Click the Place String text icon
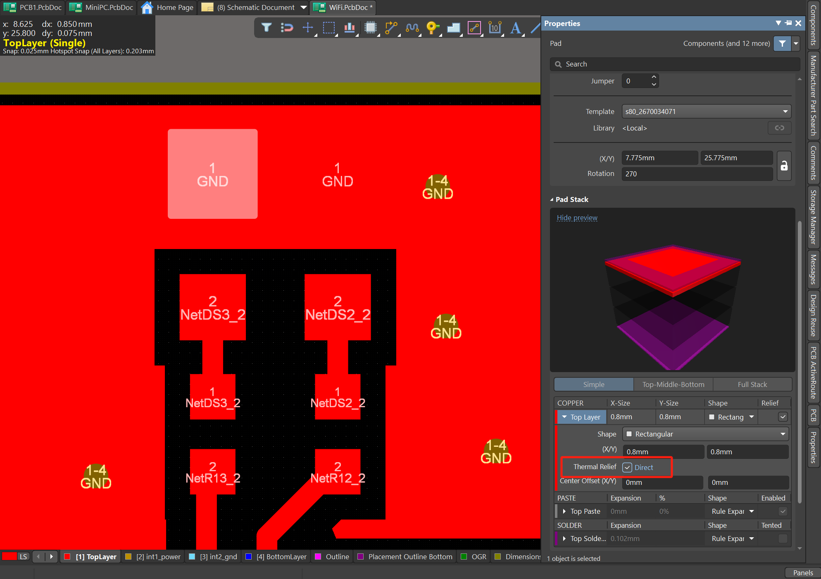Screen dimensions: 821x579 [x=515, y=28]
